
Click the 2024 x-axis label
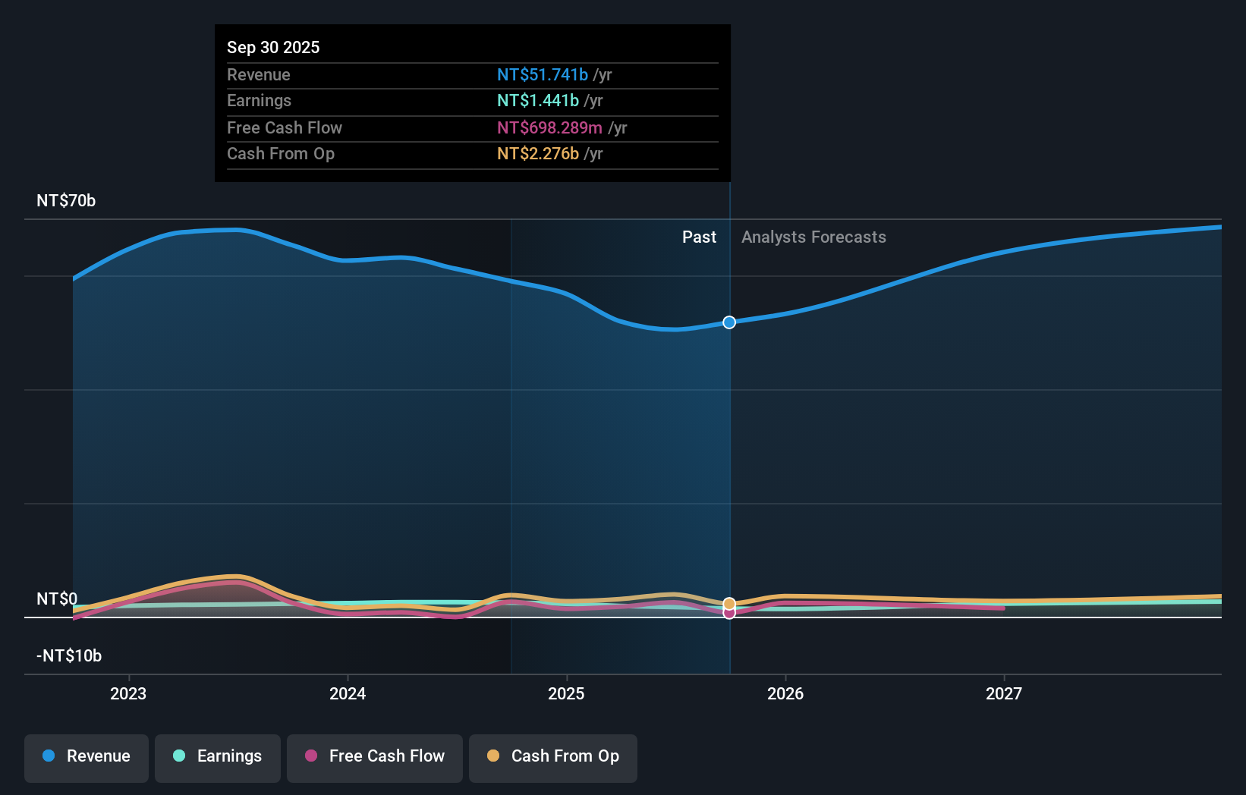pos(348,693)
